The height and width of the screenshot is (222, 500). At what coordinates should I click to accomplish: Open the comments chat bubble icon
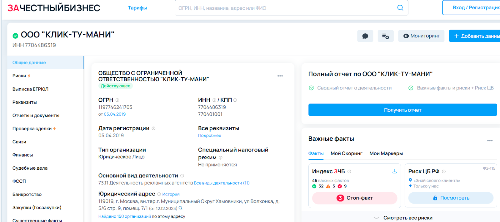click(365, 36)
